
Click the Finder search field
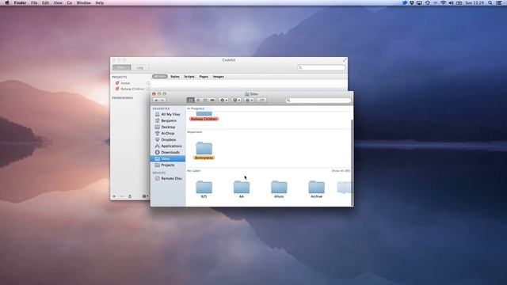tap(318, 101)
